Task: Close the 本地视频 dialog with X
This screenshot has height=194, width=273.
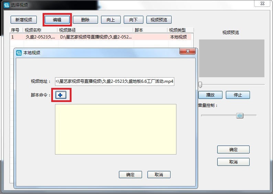Action: [x=187, y=52]
